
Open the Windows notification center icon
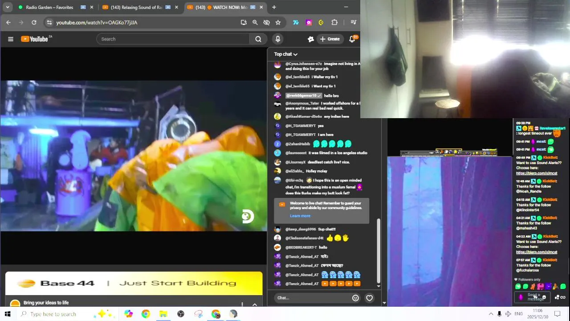tap(557, 314)
